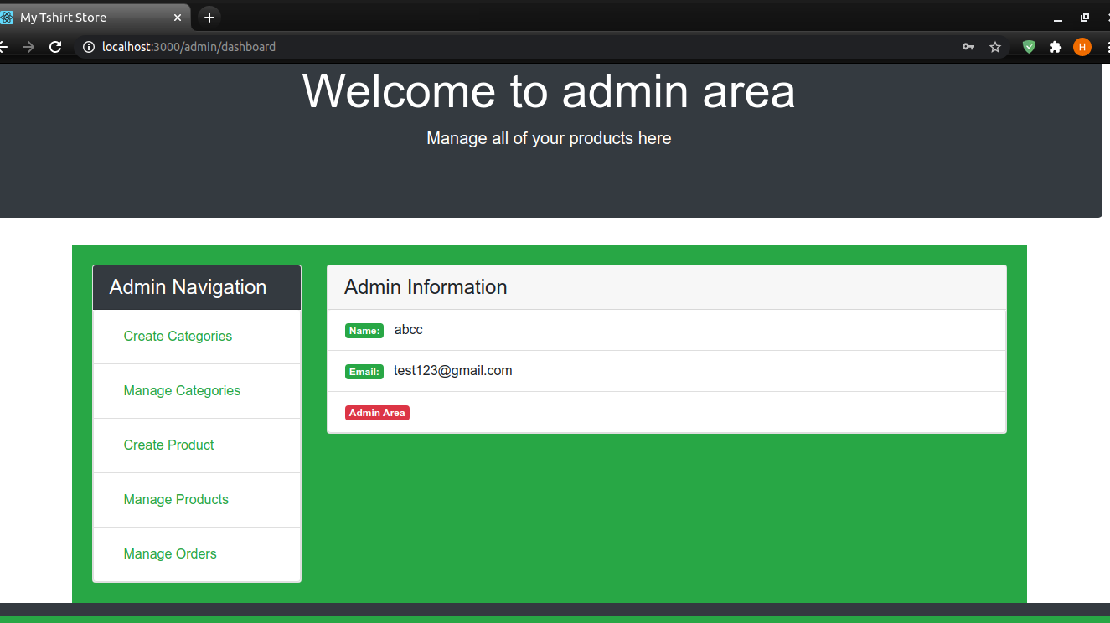
Task: Open Manage Products link
Action: (x=176, y=499)
